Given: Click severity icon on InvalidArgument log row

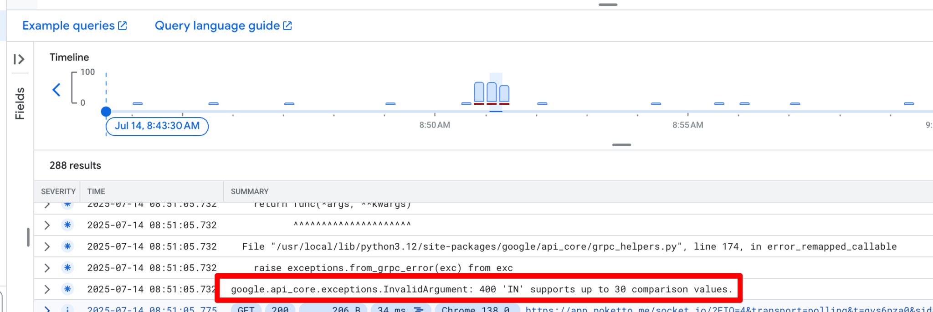Looking at the screenshot, I should click(x=67, y=289).
